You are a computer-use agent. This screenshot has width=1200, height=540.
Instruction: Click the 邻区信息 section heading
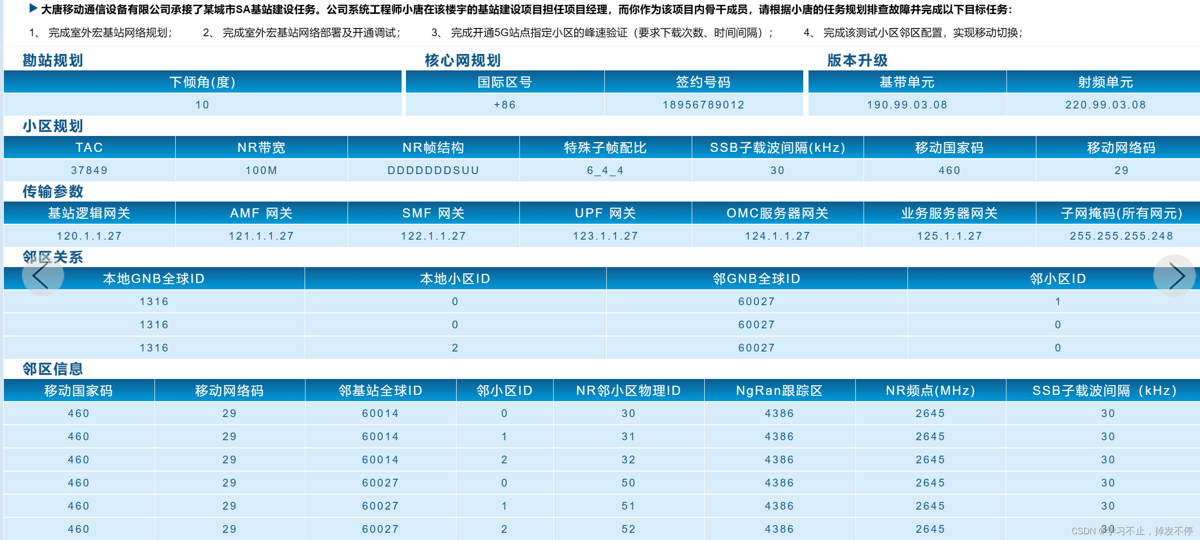(53, 369)
